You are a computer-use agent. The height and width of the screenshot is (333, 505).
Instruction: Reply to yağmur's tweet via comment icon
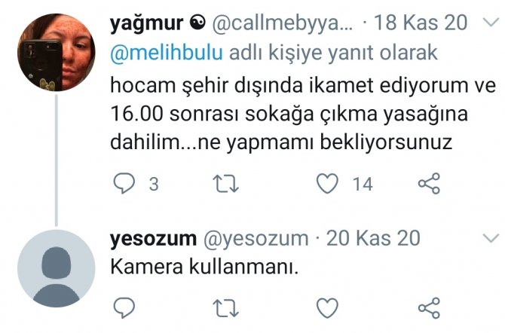click(x=124, y=183)
